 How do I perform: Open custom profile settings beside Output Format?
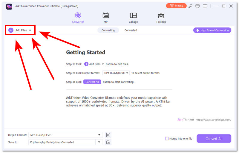[x=108, y=135]
